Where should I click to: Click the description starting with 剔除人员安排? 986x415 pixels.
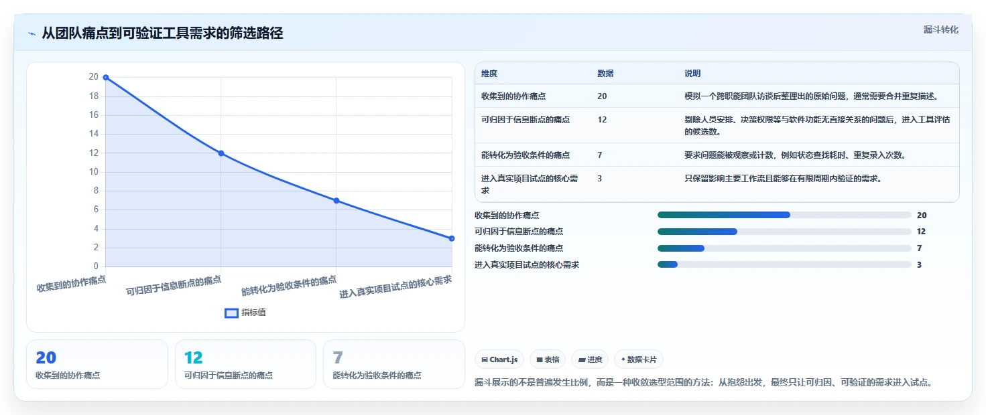click(817, 126)
